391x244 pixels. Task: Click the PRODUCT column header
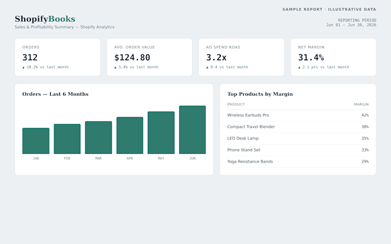click(x=236, y=104)
